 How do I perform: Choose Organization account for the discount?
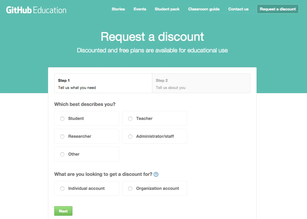coord(130,188)
